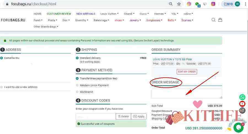This screenshot has width=248, height=134.
Task: Click the Sub-Total USD 375.00 amount
Action: (215, 106)
